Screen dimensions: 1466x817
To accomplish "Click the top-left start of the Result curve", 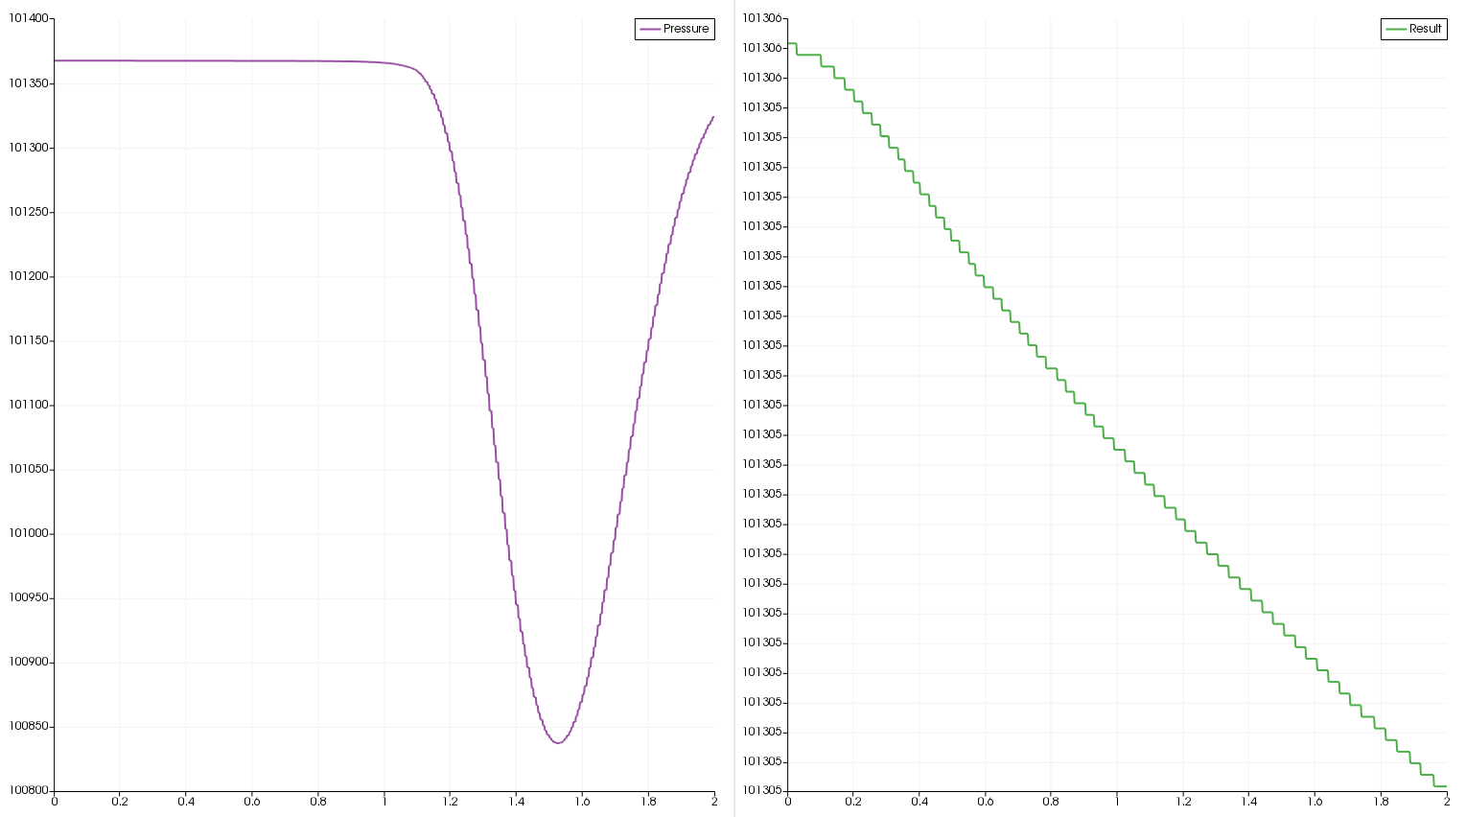I will (x=789, y=43).
